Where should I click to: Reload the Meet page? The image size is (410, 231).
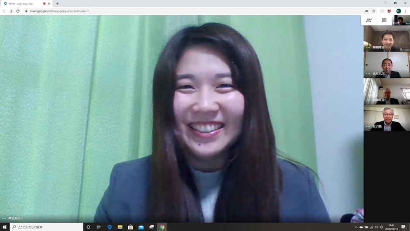[18, 11]
